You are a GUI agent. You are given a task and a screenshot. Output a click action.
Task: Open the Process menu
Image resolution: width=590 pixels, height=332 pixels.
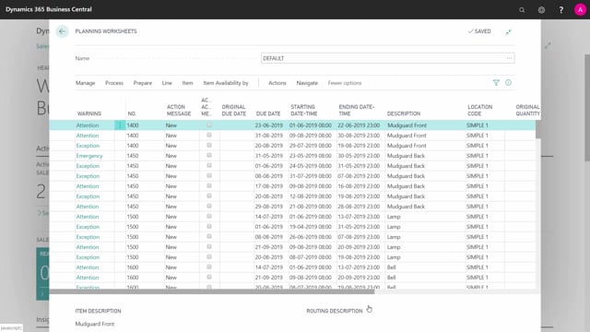[114, 83]
